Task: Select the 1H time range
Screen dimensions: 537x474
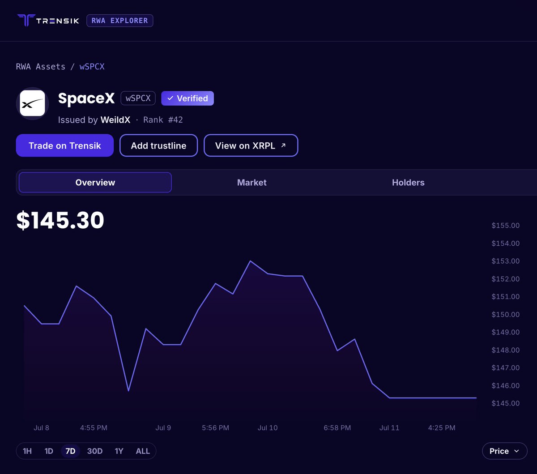Action: point(27,451)
